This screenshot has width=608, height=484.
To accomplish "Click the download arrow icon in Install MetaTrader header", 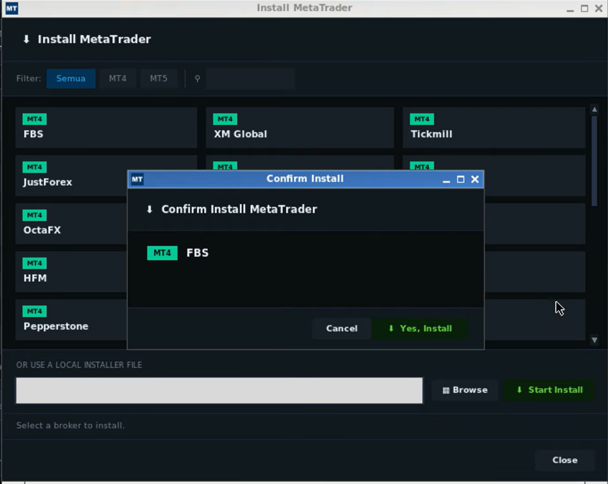I will pyautogui.click(x=27, y=39).
